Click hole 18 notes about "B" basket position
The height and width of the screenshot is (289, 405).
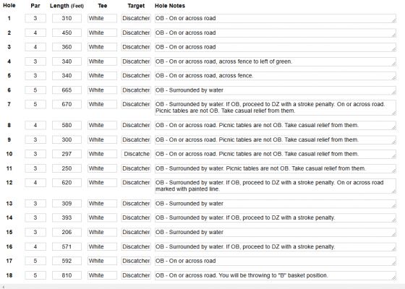pyautogui.click(x=276, y=275)
